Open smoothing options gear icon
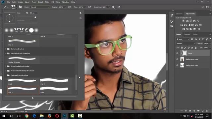The height and width of the screenshot is (119, 212). coord(113,7)
